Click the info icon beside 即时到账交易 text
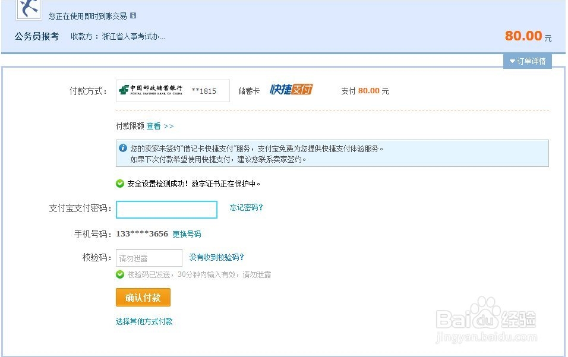The width and height of the screenshot is (568, 357). pyautogui.click(x=132, y=16)
